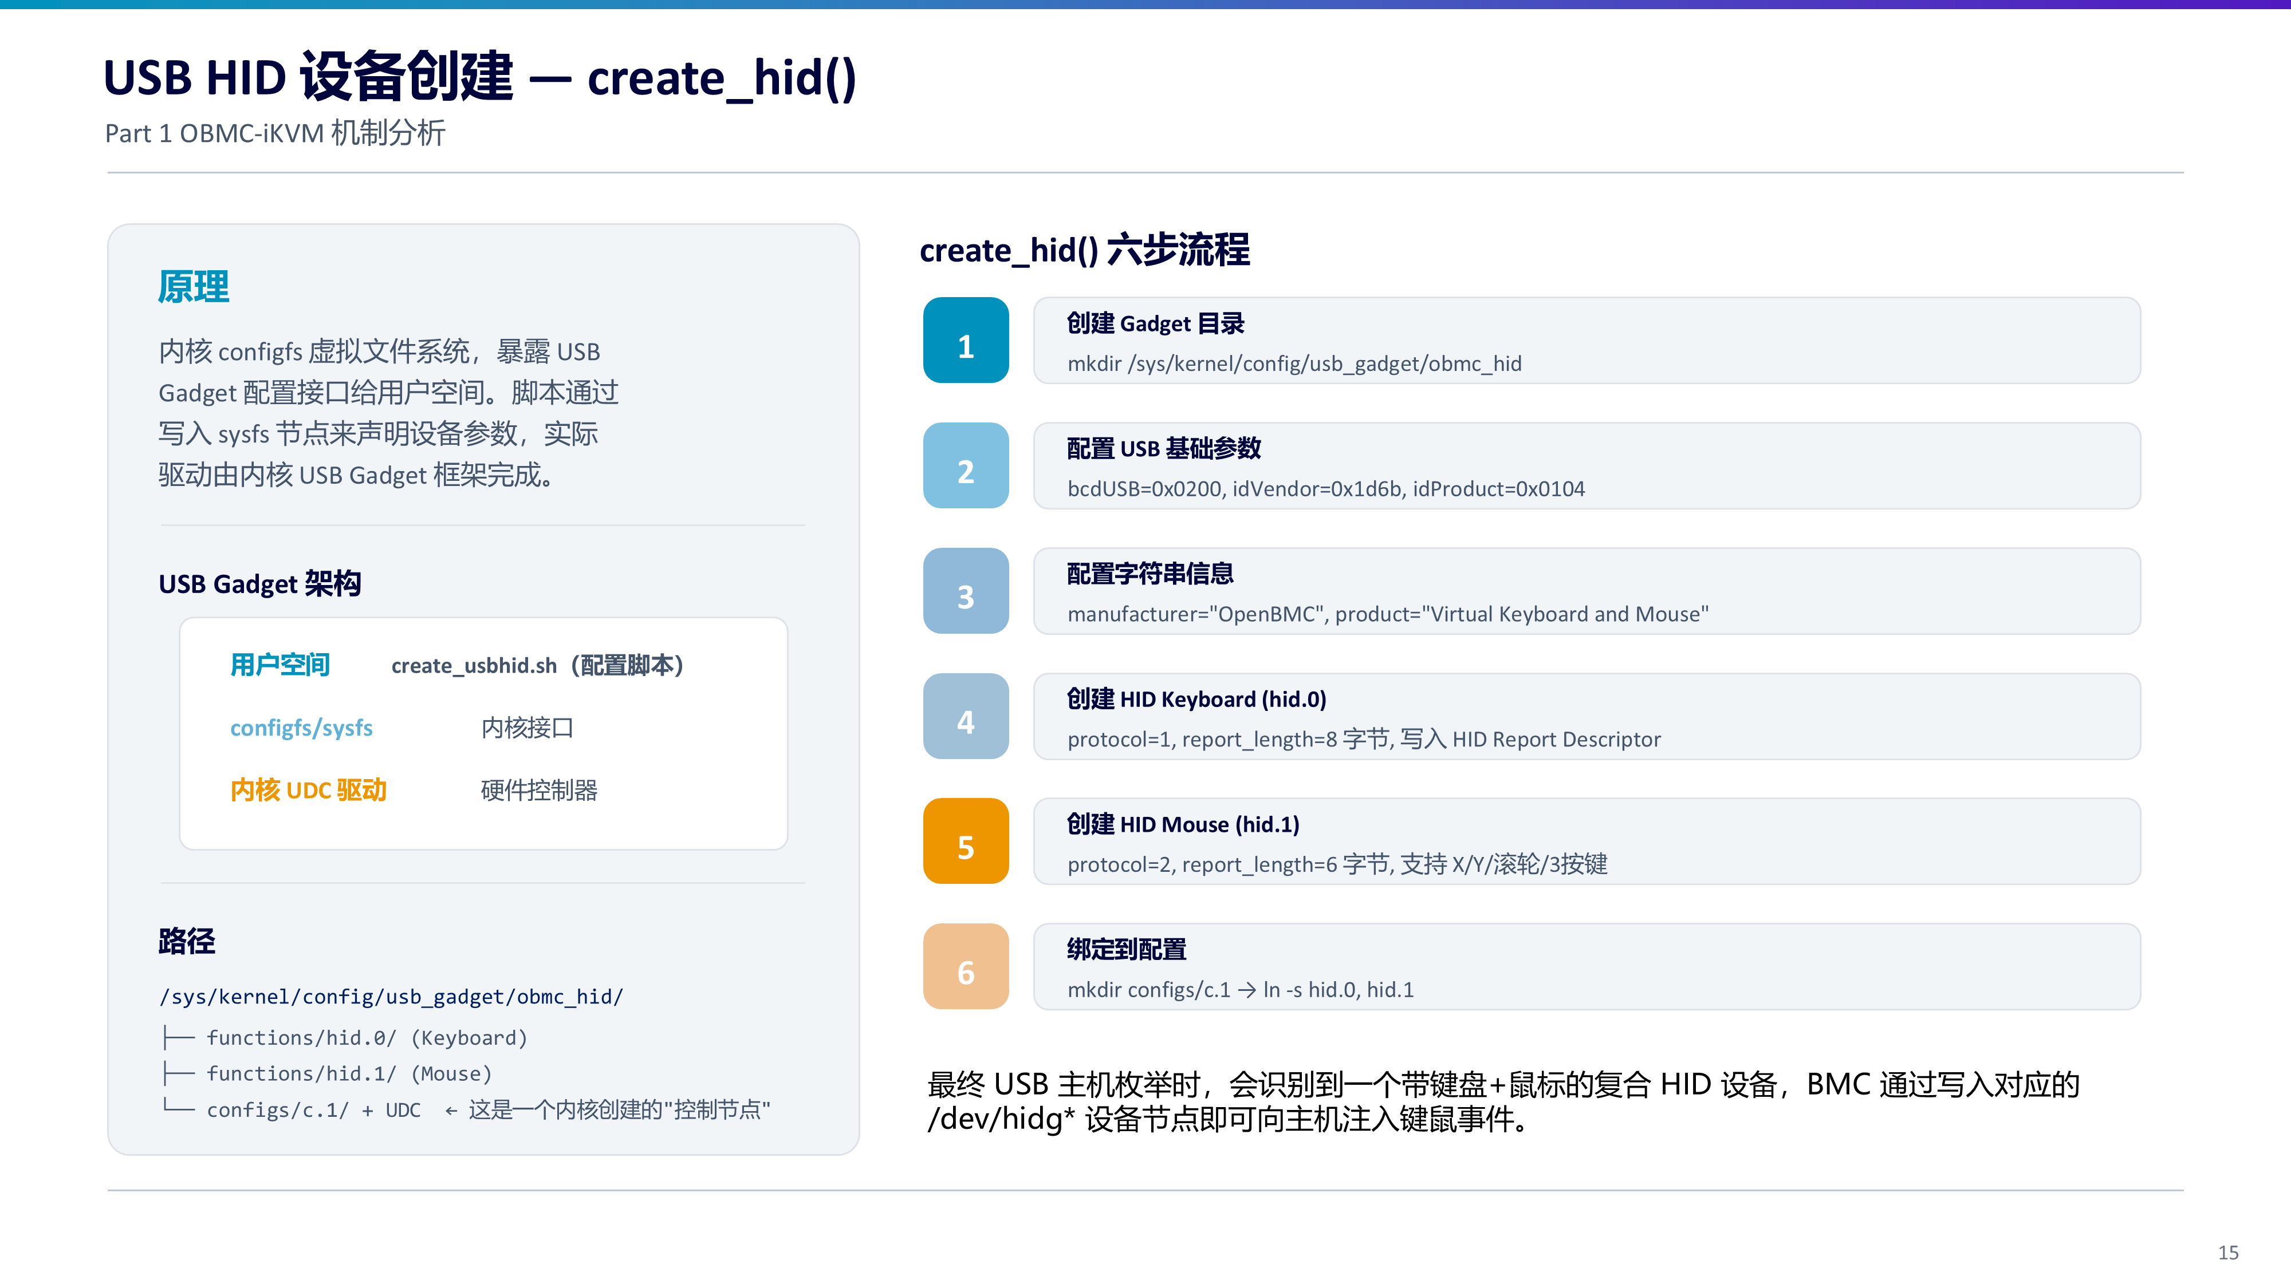Select the functions/hid.0/ (Keyboard) tree entry
The height and width of the screenshot is (1288, 2291).
click(x=367, y=1037)
